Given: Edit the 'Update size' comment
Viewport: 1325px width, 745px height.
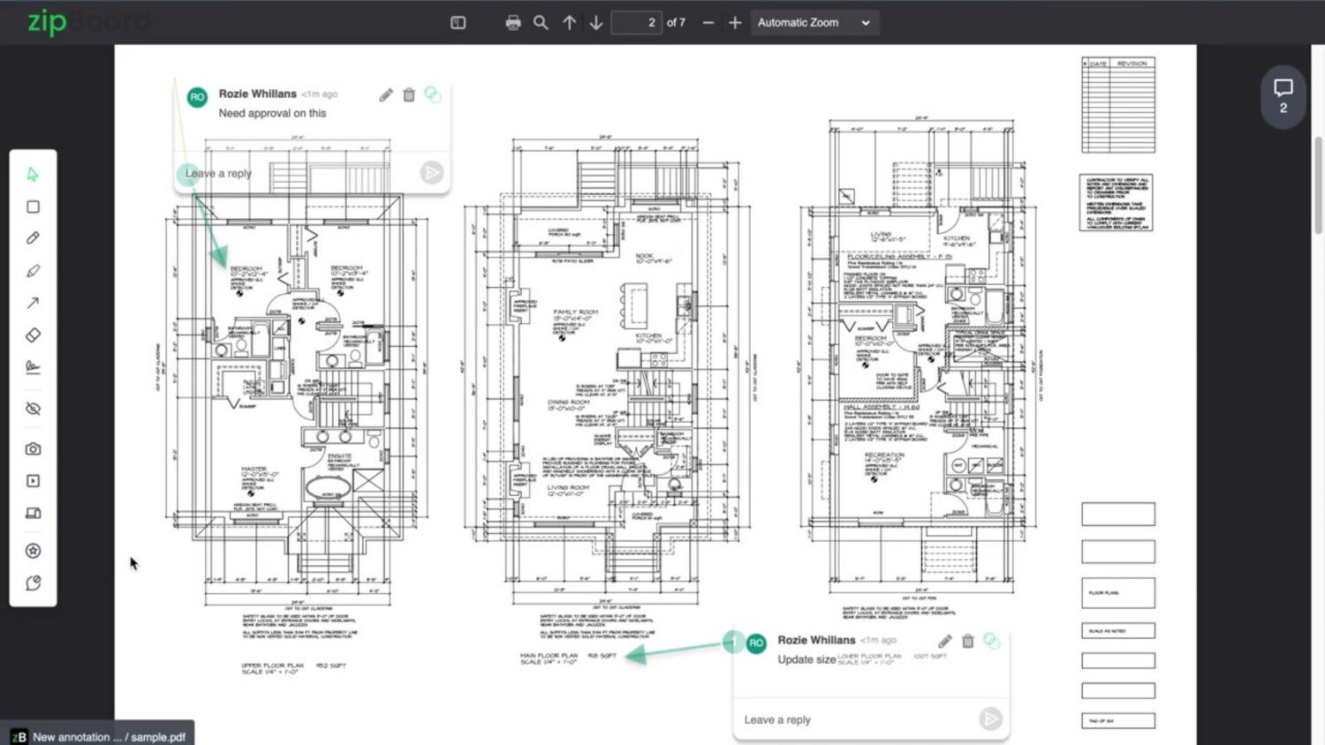Looking at the screenshot, I should point(944,641).
